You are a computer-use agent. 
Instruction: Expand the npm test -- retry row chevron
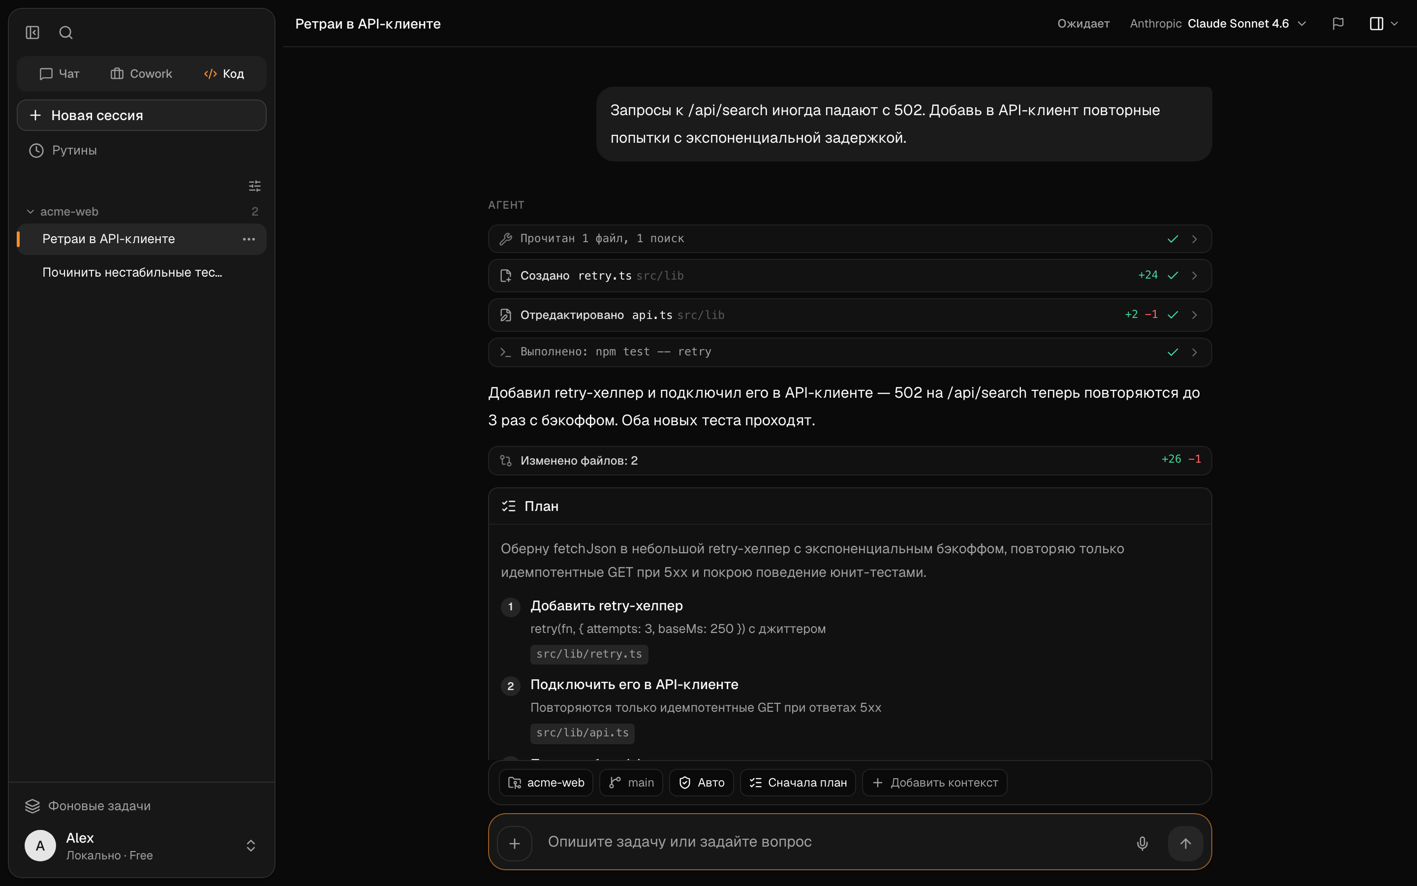(1195, 352)
